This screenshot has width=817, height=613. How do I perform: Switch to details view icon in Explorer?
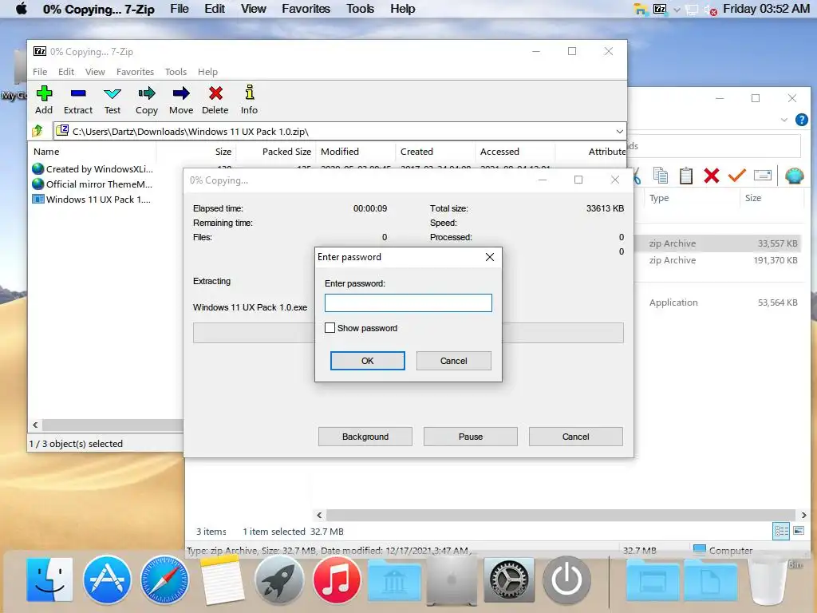[x=781, y=531]
